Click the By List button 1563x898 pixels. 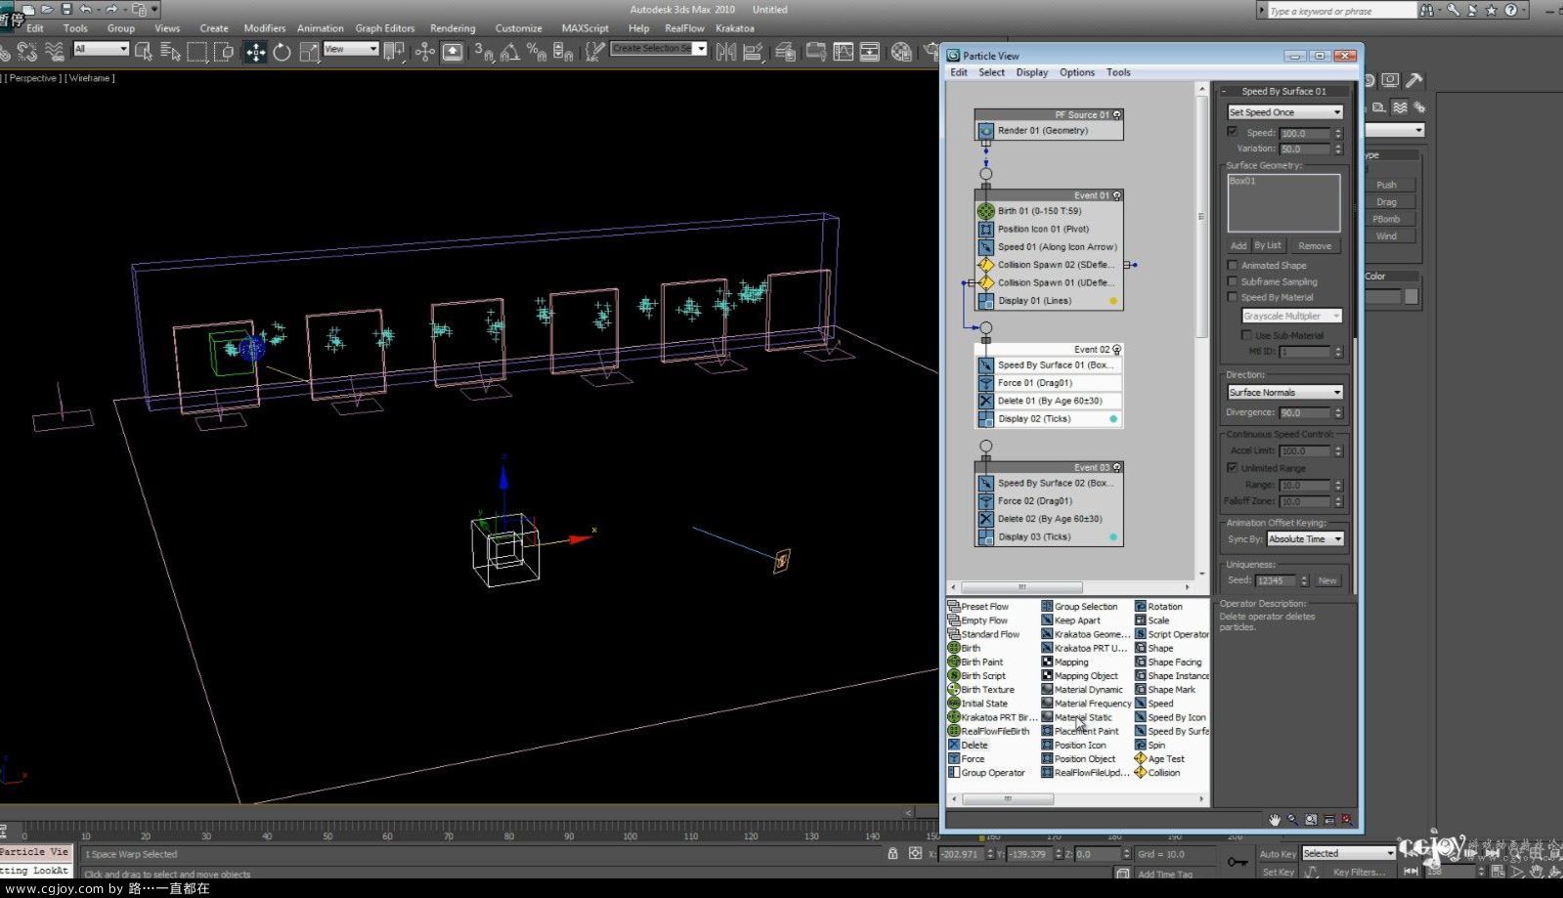point(1268,245)
